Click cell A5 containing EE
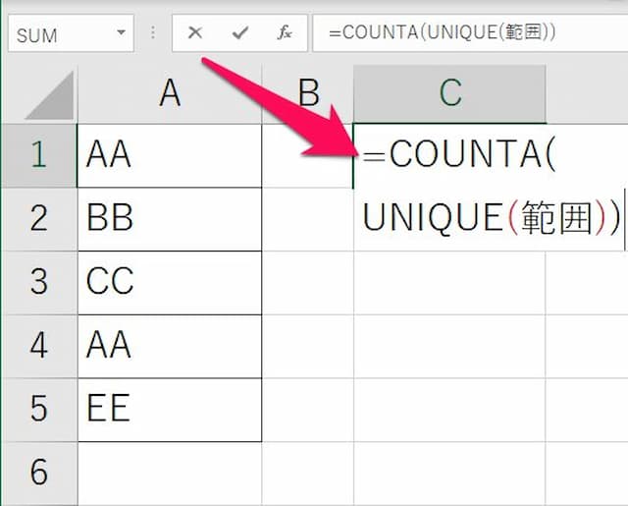The image size is (628, 506). pyautogui.click(x=169, y=409)
